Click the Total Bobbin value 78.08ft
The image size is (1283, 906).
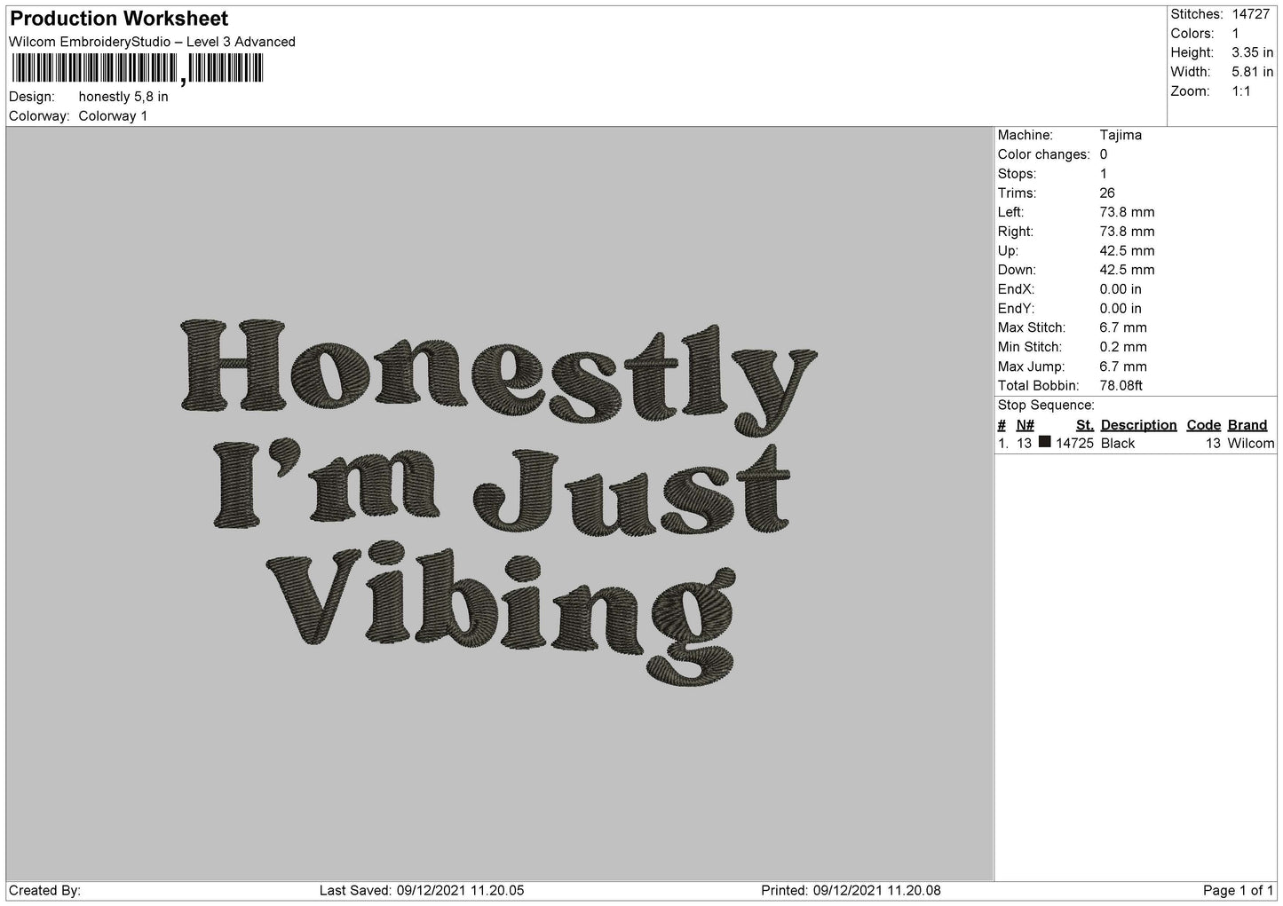(x=1121, y=386)
